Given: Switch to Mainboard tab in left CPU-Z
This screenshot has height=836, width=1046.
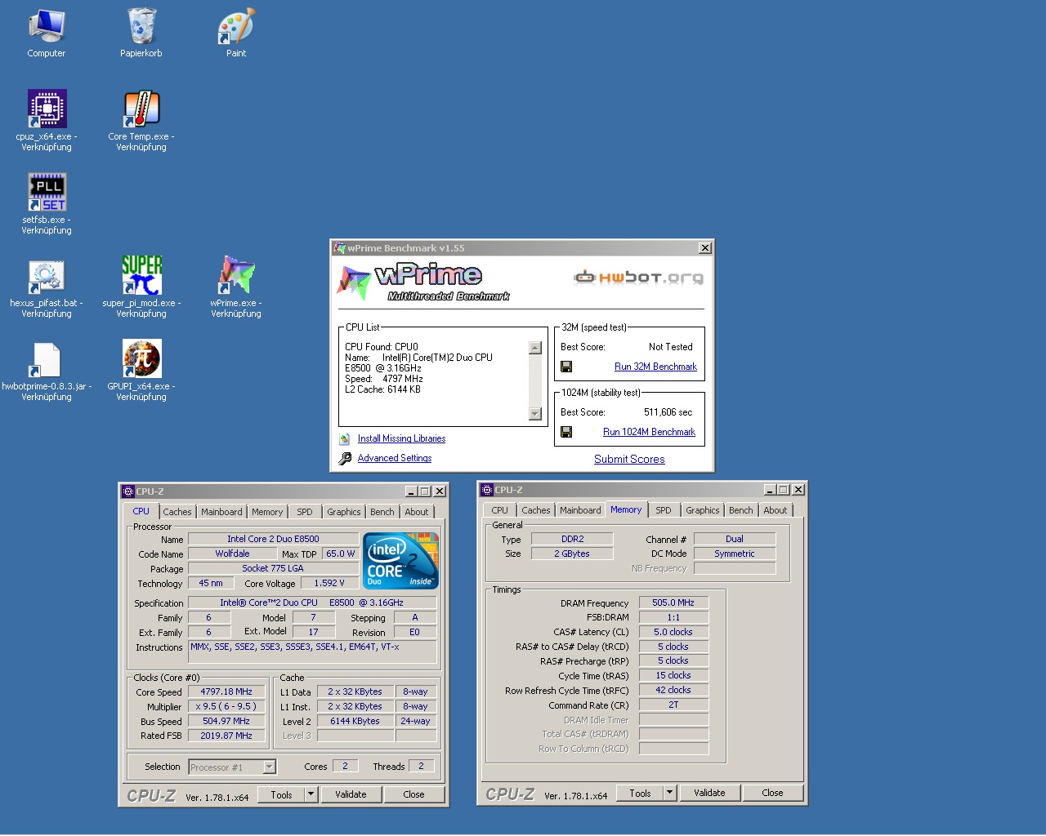Looking at the screenshot, I should 221,512.
